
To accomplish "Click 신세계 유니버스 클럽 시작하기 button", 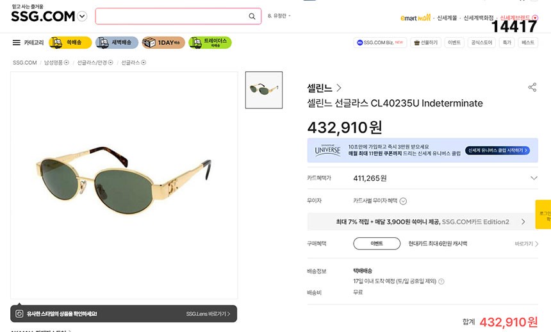I will pos(497,151).
